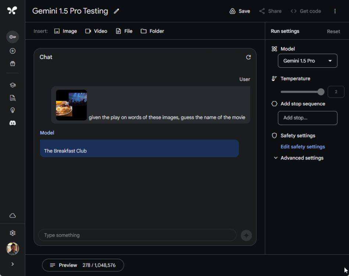Open settings gear in sidebar
Viewport: 349px width, 276px height.
[x=13, y=233]
